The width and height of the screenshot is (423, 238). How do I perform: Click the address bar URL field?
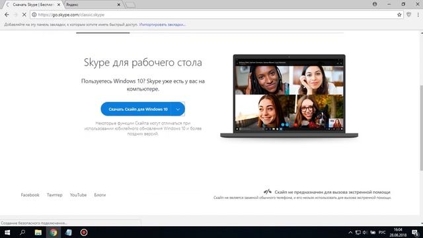click(216, 15)
